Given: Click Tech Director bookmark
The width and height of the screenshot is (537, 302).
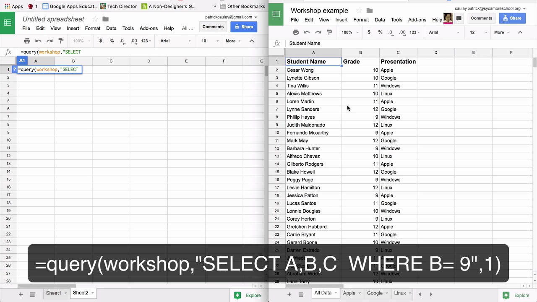Looking at the screenshot, I should 119,6.
